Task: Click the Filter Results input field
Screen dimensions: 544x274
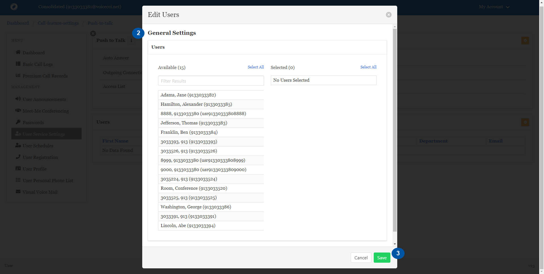Action: coord(211,81)
